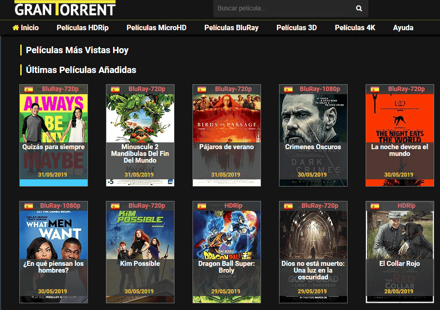The height and width of the screenshot is (310, 440).
Task: Click the search magnifier icon
Action: pos(359,9)
